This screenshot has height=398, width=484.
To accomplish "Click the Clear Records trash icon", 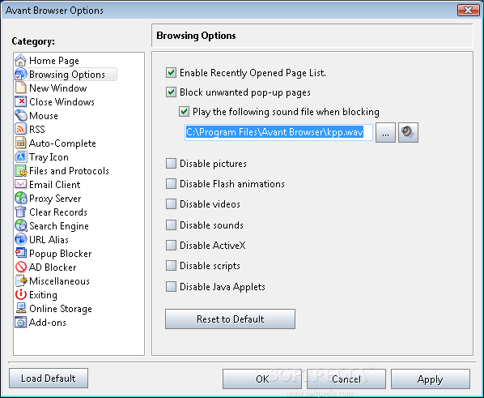I will [x=21, y=212].
